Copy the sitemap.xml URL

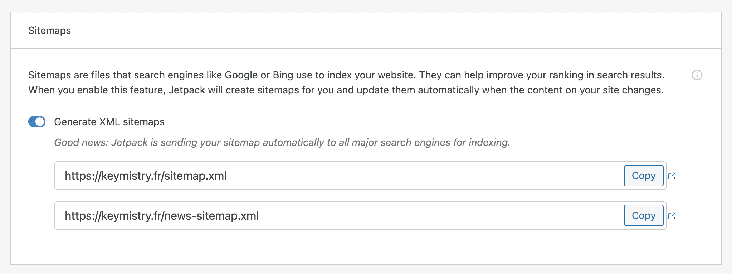643,176
